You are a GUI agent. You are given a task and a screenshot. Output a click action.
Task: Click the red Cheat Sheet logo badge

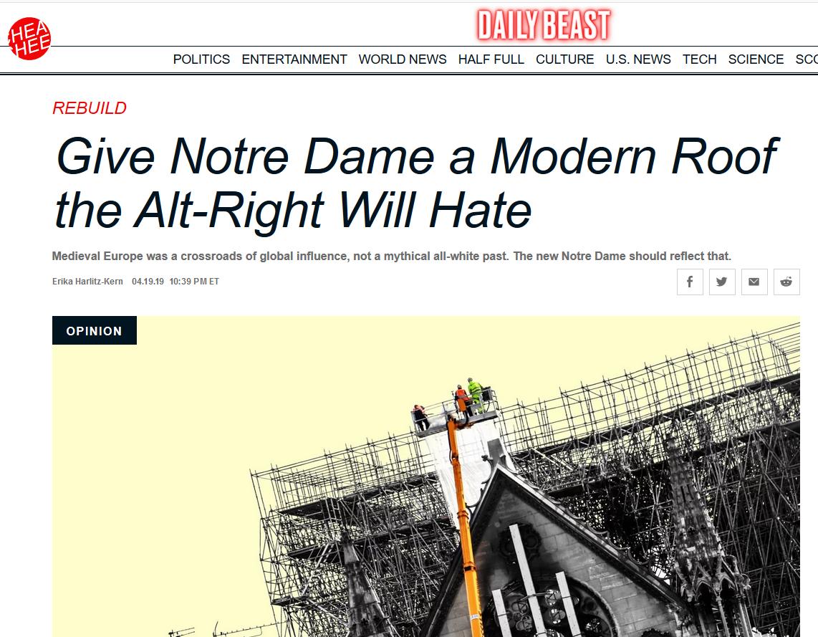[29, 39]
